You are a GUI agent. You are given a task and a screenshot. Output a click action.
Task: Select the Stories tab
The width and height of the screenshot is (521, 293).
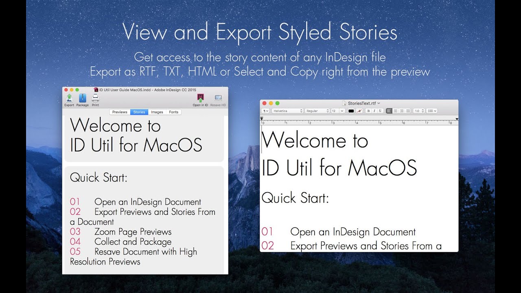[139, 112]
